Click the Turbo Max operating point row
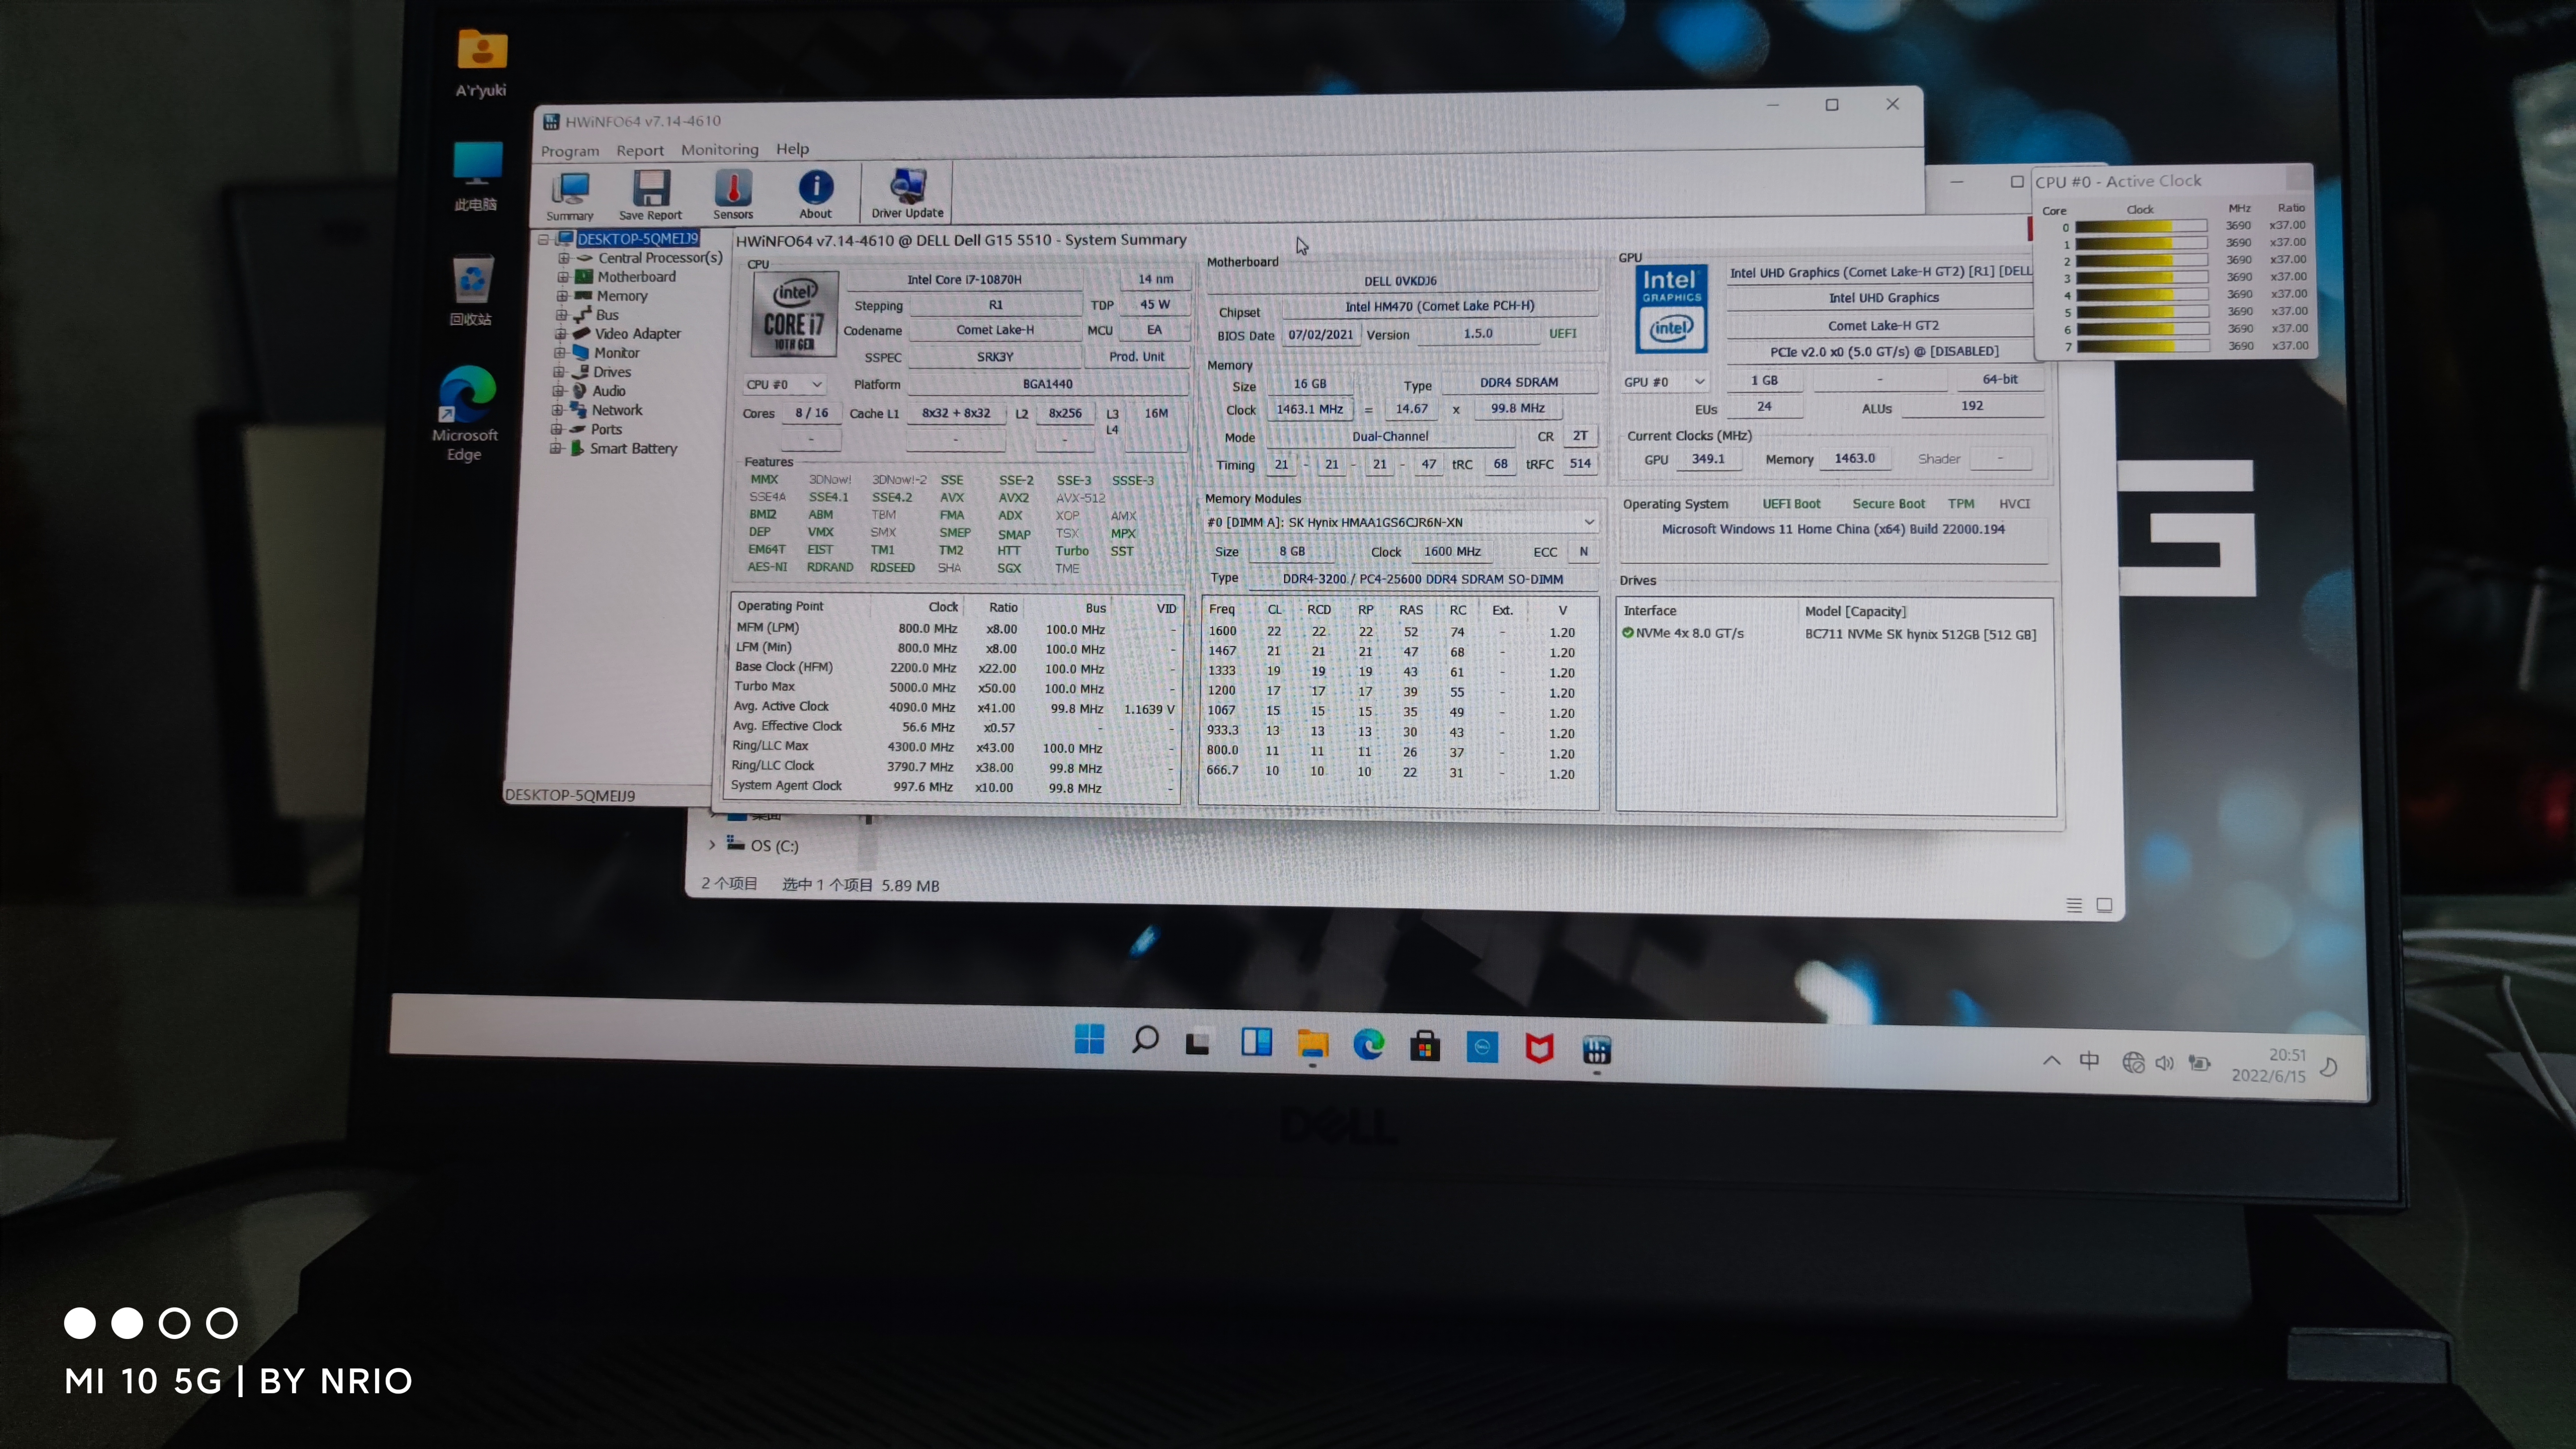The width and height of the screenshot is (2576, 1449). pos(954,688)
